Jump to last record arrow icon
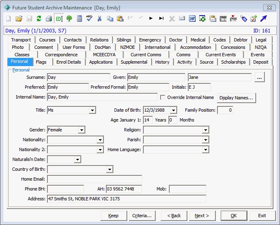This screenshot has width=280, height=225. [161, 18]
